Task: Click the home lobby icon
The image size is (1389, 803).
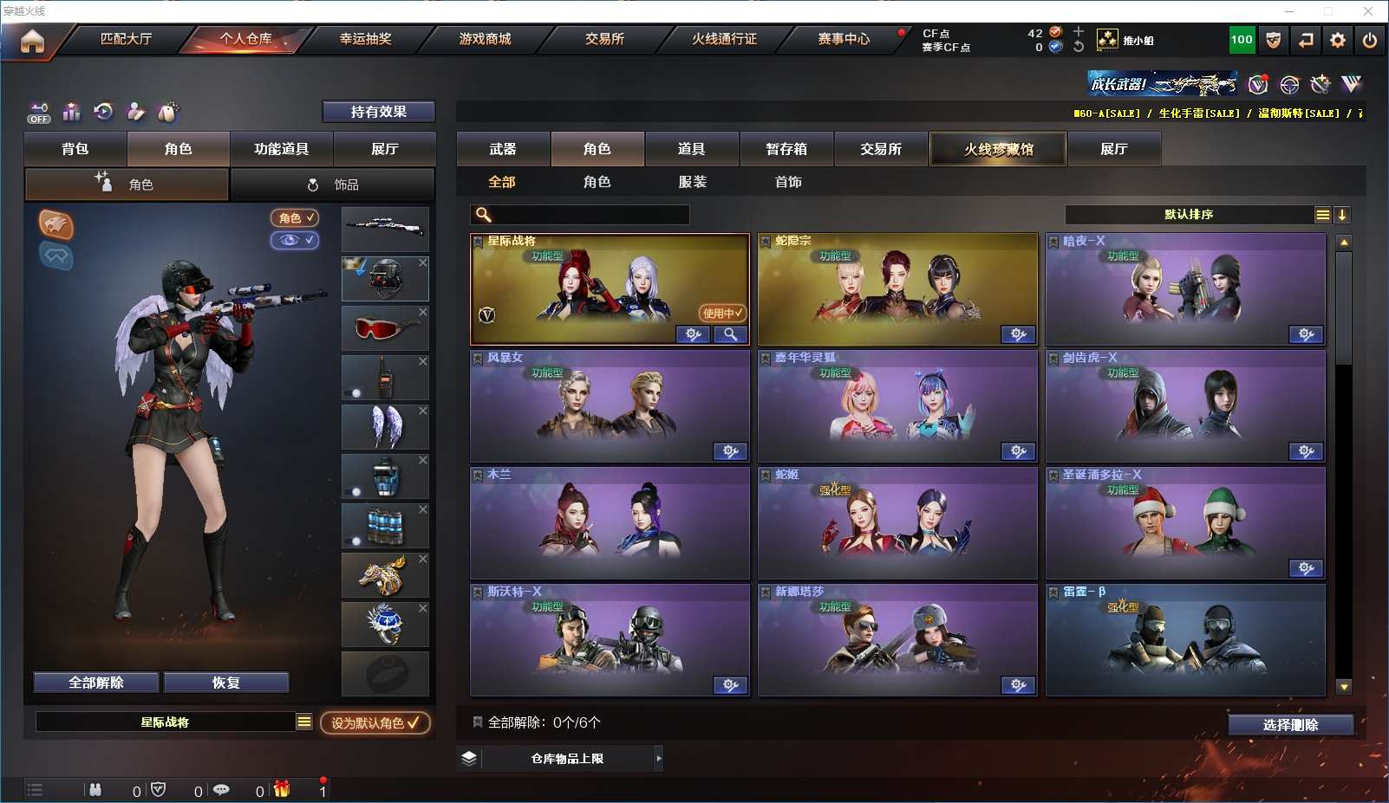Action: pos(32,41)
